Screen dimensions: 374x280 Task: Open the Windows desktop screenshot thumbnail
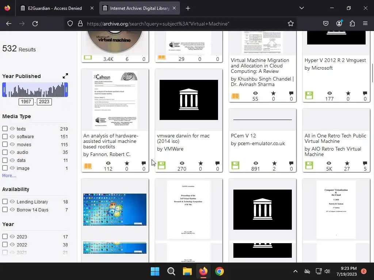[x=115, y=210]
